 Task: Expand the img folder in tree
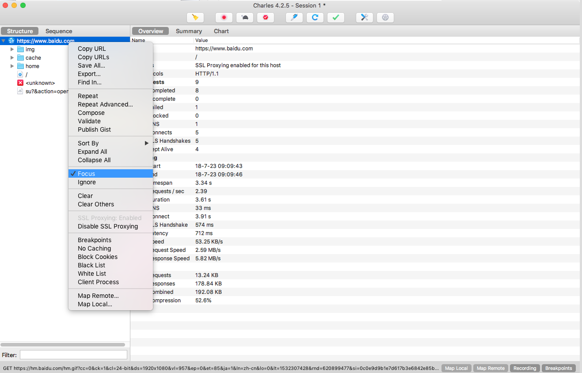point(12,49)
